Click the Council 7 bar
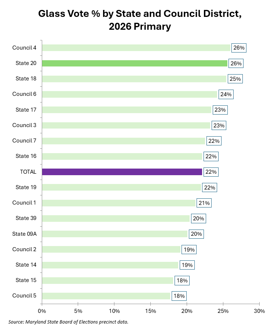Viewport: 271px width, 332px height. [124, 141]
